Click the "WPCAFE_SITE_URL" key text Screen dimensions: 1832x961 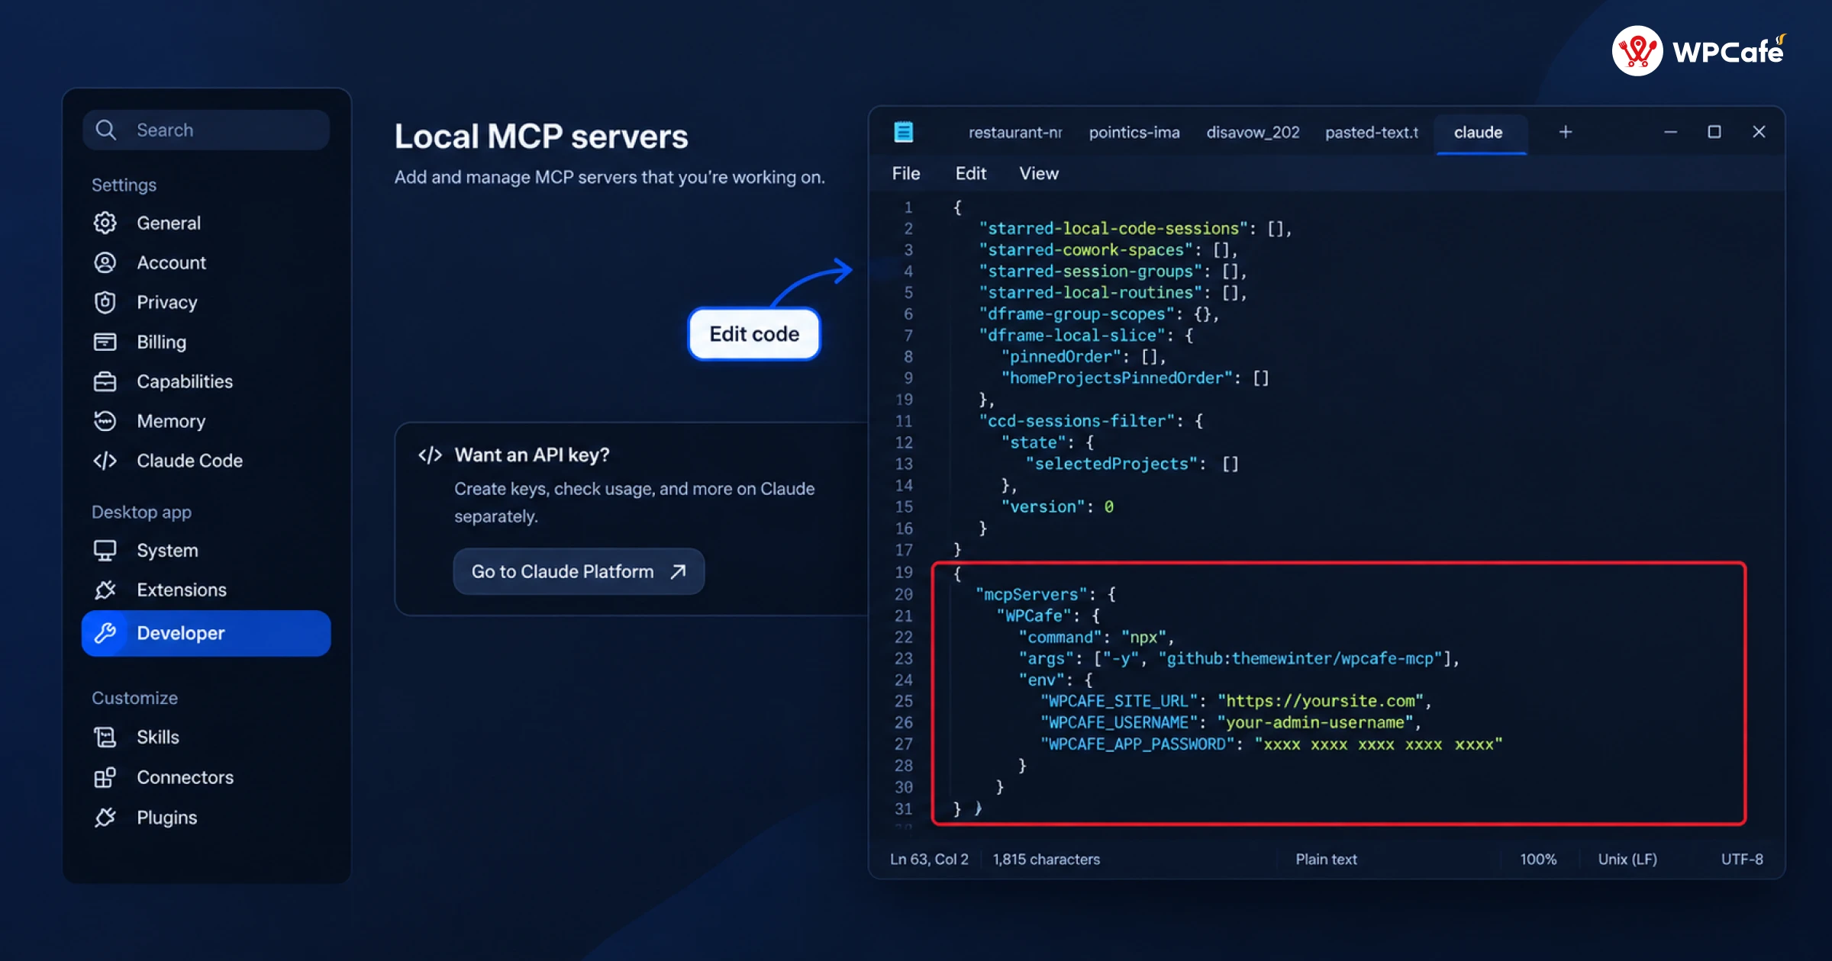tap(1118, 701)
